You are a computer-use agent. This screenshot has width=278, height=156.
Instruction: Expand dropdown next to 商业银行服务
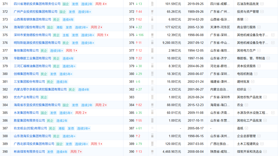point(259,27)
